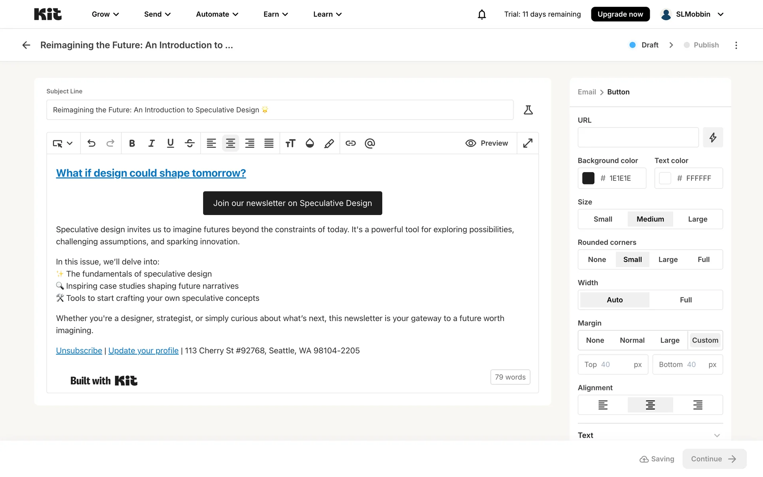Click the background color black swatch
The image size is (763, 477).
click(588, 178)
